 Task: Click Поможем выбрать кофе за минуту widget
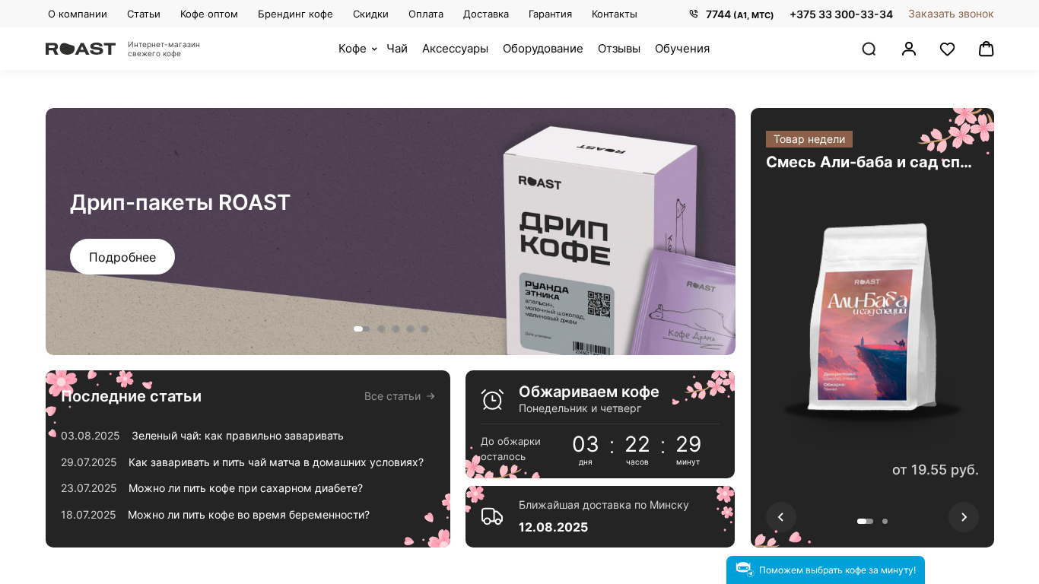tap(825, 570)
